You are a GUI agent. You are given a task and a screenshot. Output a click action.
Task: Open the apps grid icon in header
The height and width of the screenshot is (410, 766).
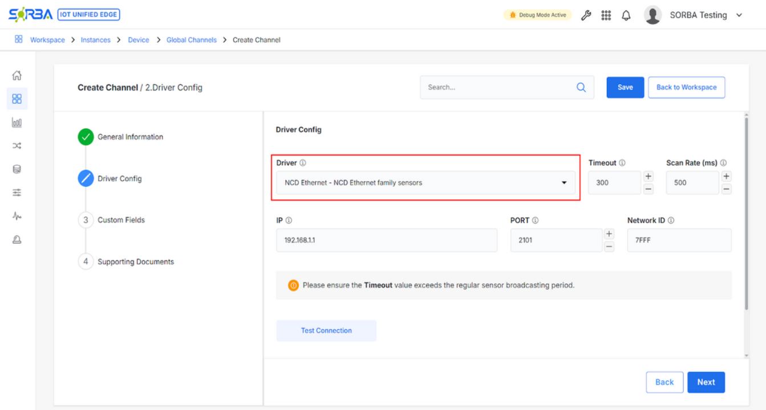point(606,15)
